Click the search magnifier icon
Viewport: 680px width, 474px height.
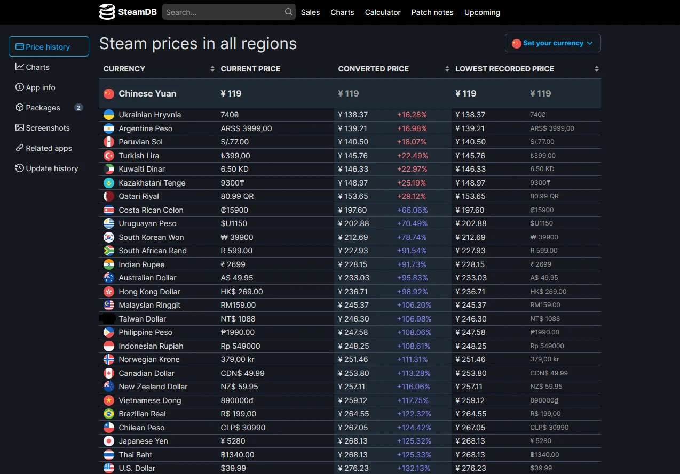(289, 12)
